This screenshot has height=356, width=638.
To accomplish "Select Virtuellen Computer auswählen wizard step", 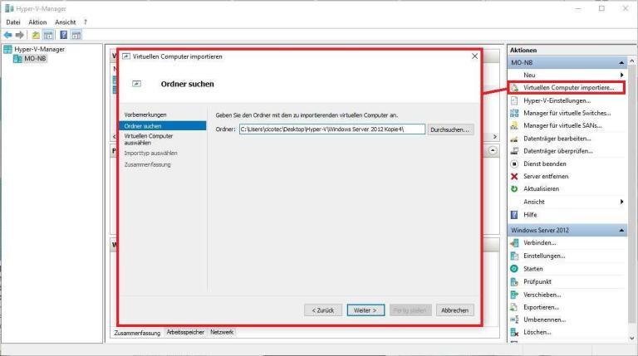I will tap(149, 139).
